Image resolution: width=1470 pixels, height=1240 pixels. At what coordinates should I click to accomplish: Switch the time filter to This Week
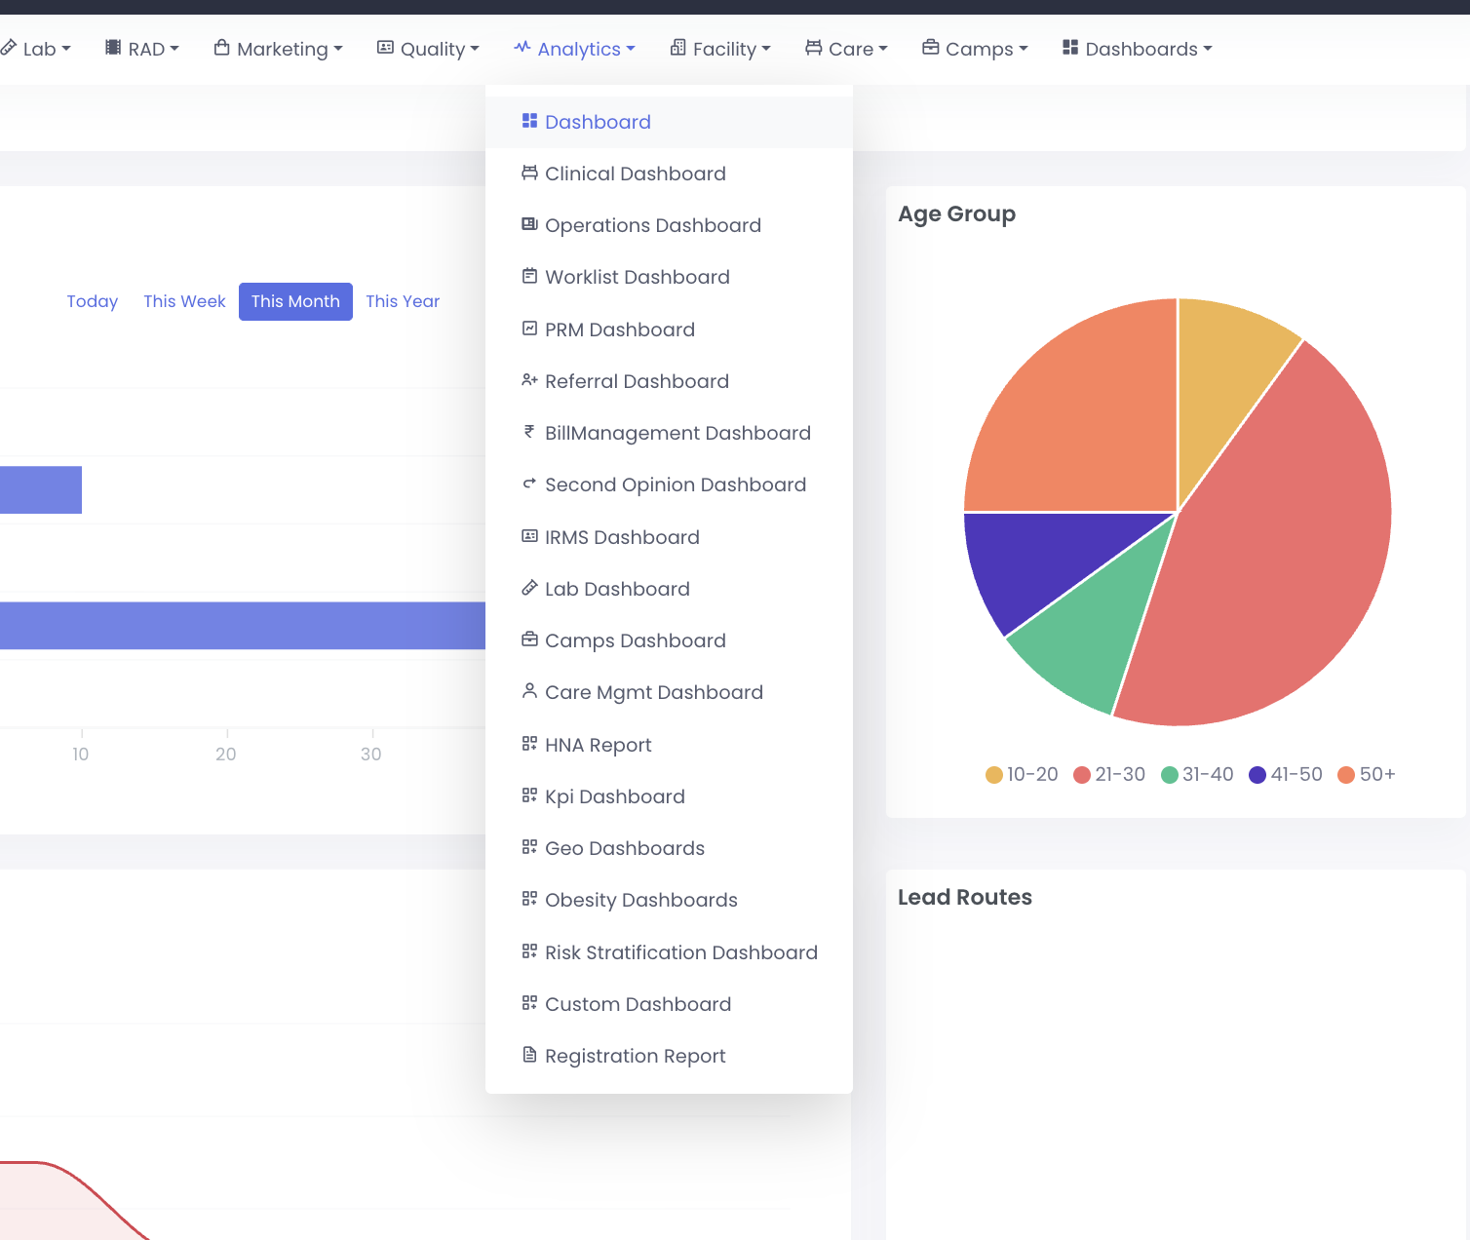pyautogui.click(x=184, y=301)
